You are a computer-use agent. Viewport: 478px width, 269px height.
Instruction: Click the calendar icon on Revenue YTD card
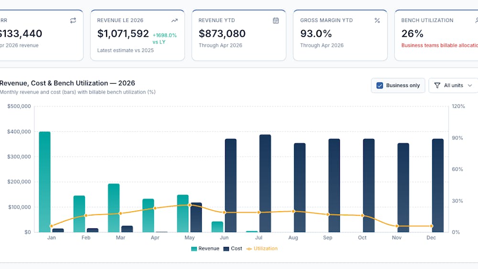point(276,21)
